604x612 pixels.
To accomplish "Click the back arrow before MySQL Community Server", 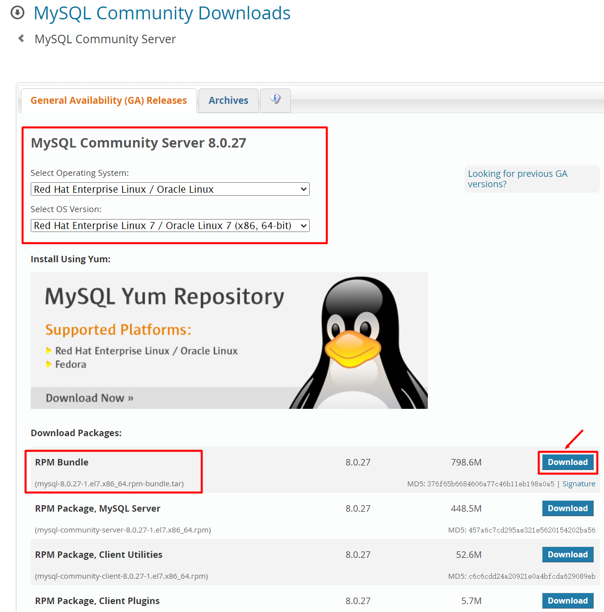I will (x=21, y=38).
